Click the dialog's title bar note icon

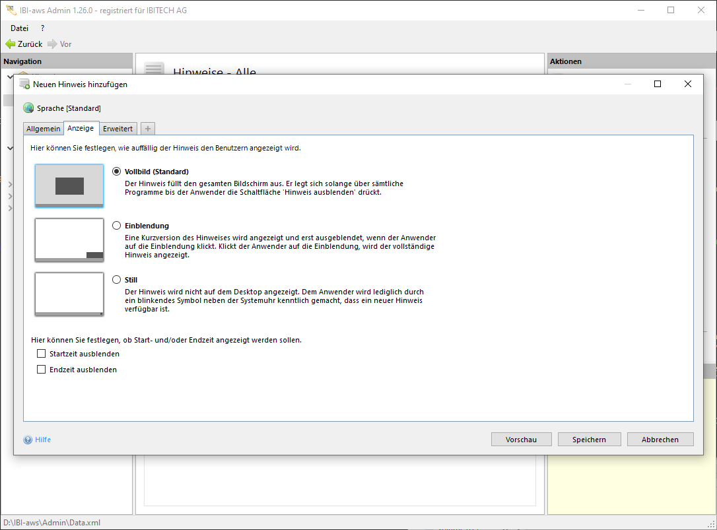pyautogui.click(x=24, y=84)
